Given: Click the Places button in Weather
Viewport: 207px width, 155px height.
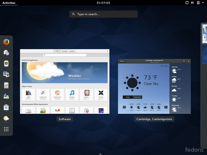Looking at the screenshot, I should click(122, 61).
